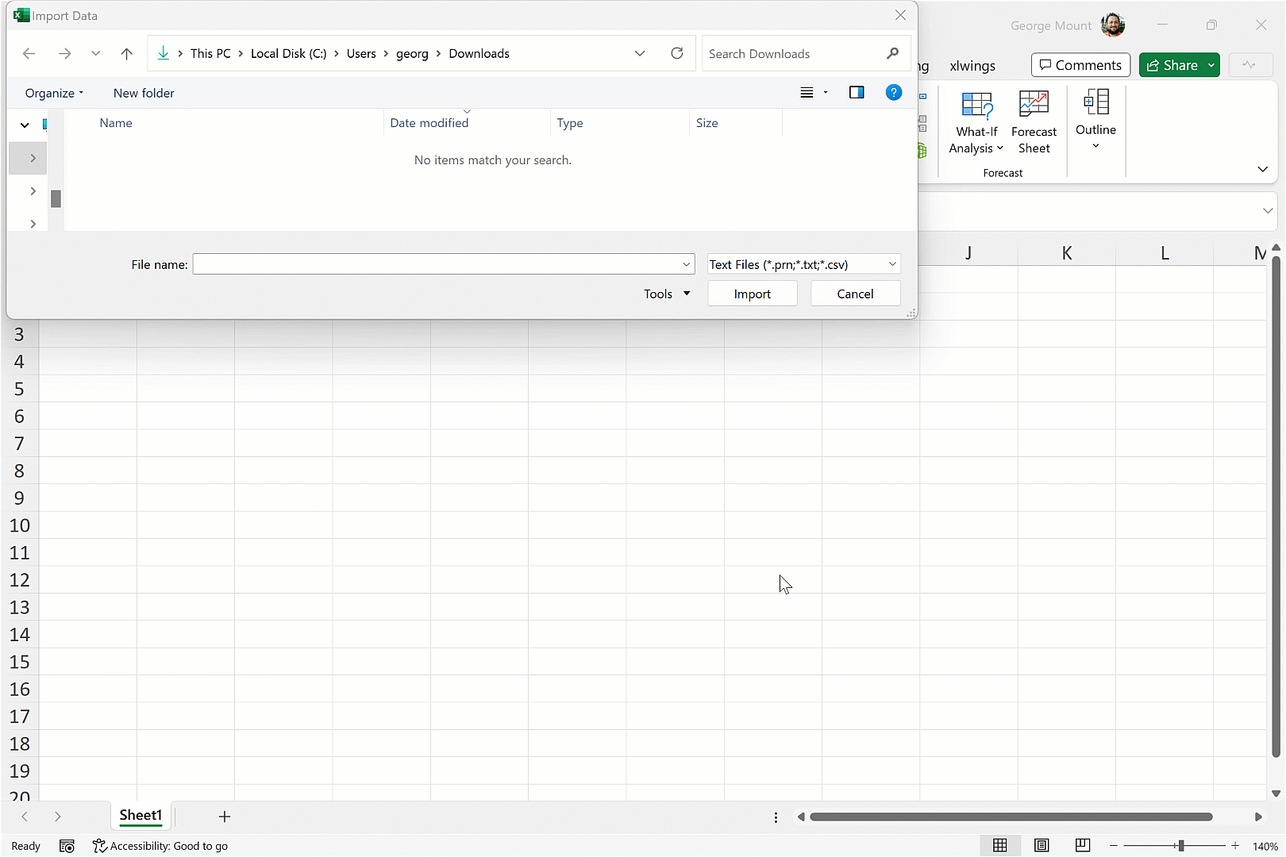The width and height of the screenshot is (1286, 857).
Task: Toggle the preview pane in dialog
Action: tap(856, 93)
